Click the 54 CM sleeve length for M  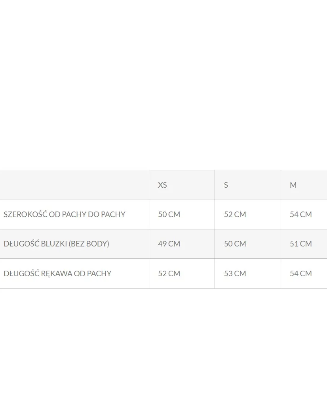click(301, 273)
